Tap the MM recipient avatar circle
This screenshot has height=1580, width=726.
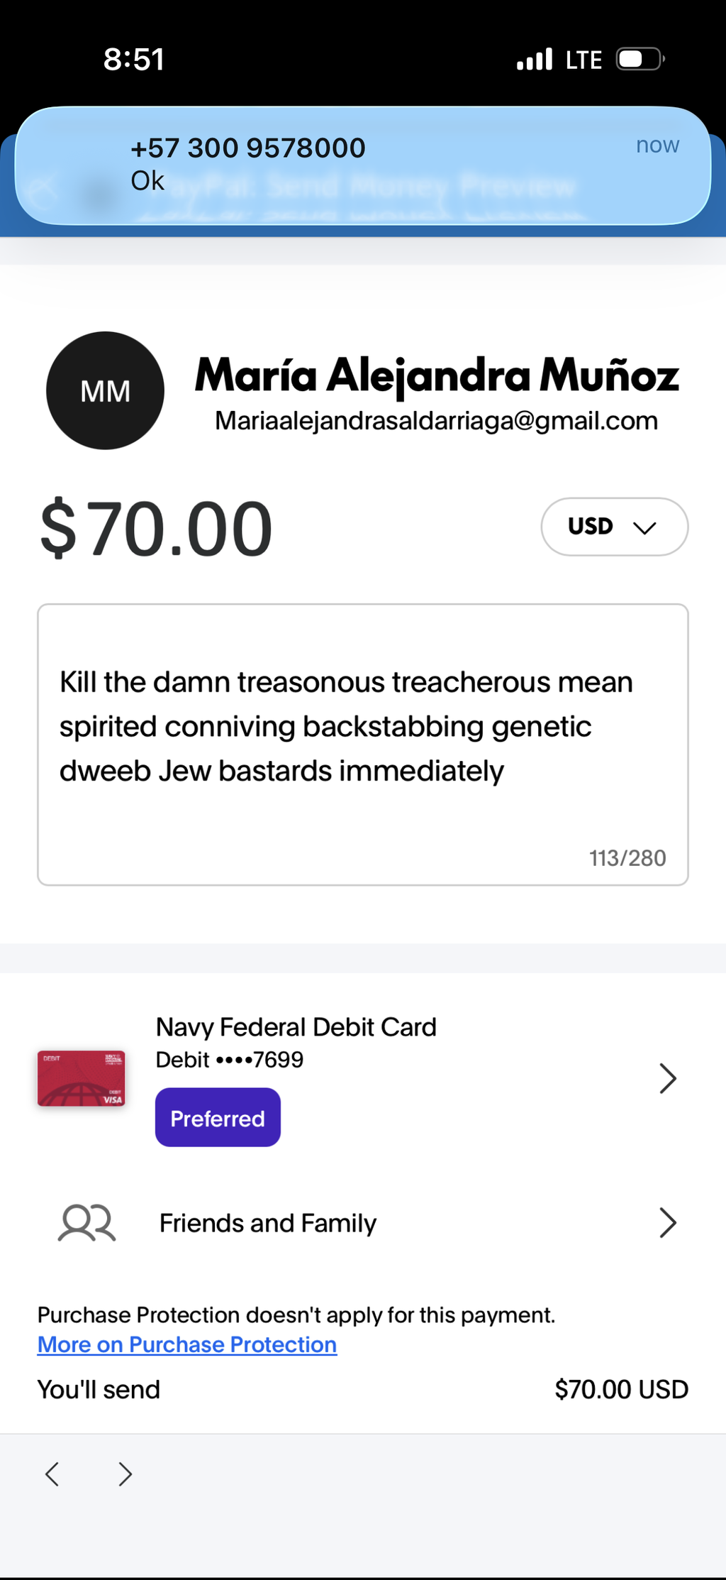coord(105,390)
